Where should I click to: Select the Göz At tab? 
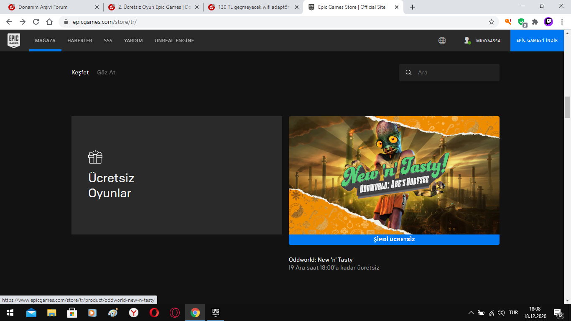(106, 72)
